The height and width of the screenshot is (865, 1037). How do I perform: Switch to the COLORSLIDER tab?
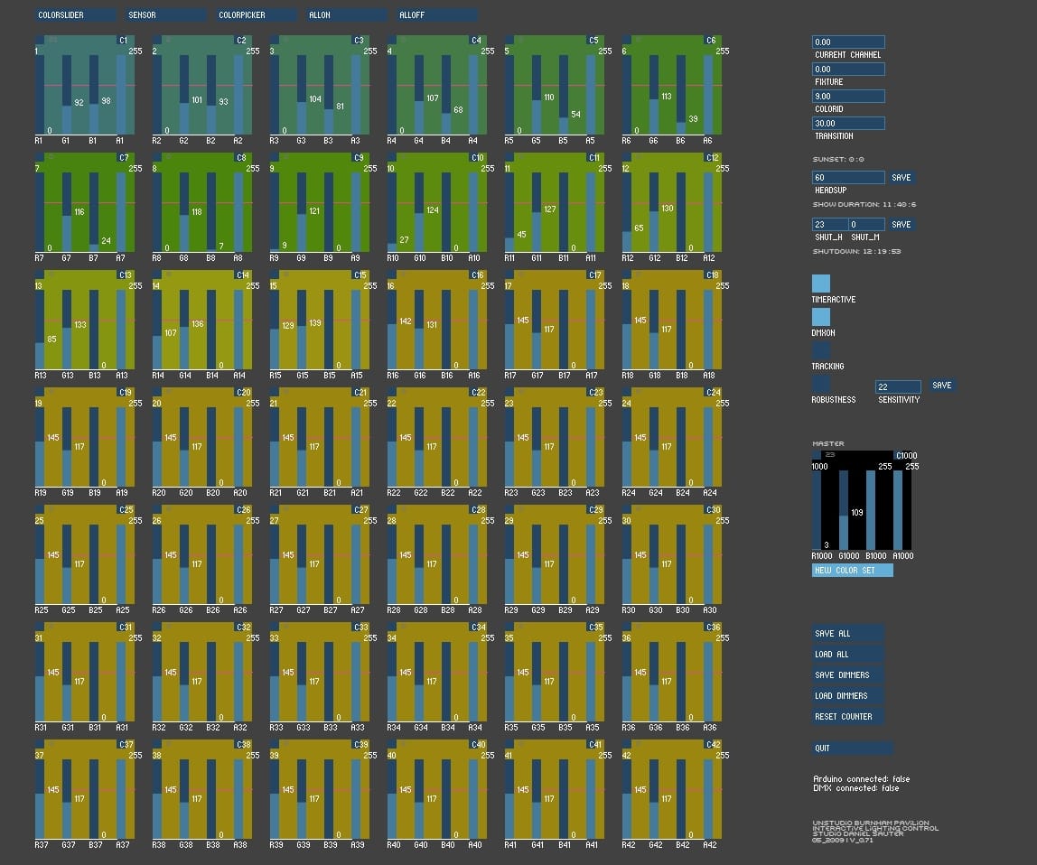tap(75, 14)
